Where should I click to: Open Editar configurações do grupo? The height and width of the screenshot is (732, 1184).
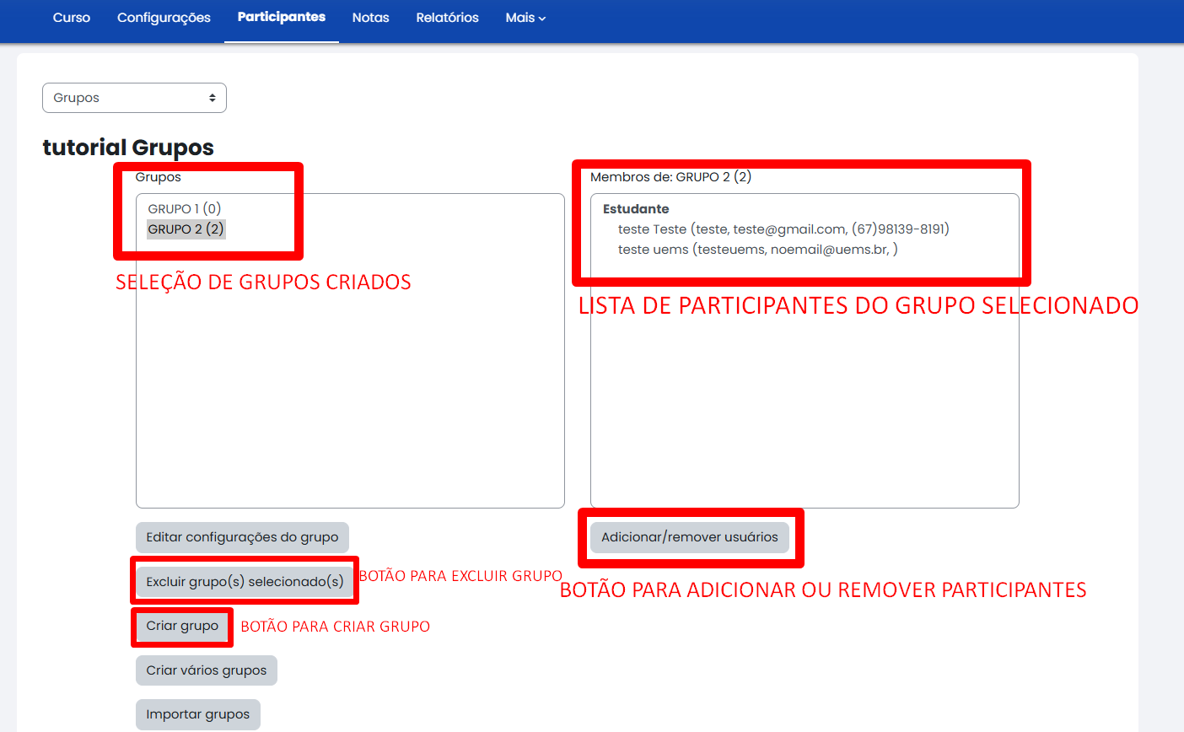tap(242, 537)
